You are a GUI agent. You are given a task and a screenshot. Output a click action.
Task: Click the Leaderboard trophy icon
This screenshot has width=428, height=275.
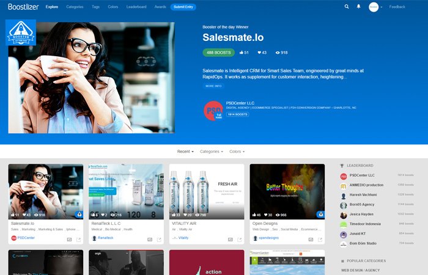pos(342,166)
